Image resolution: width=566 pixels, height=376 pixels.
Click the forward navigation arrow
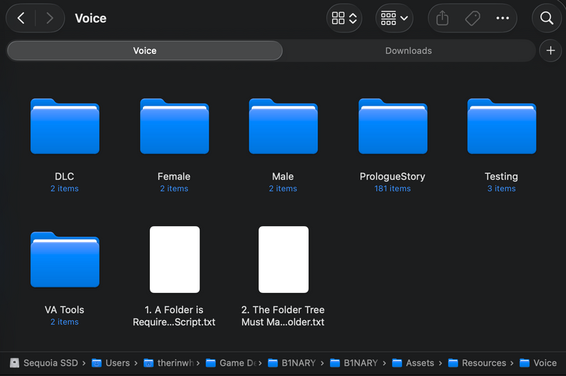(49, 19)
